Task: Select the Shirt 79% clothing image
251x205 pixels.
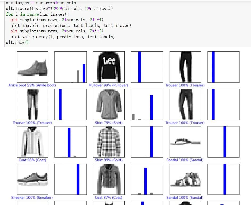Action: pos(109,104)
